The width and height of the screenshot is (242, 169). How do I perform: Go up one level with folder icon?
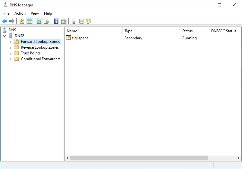coord(22,21)
